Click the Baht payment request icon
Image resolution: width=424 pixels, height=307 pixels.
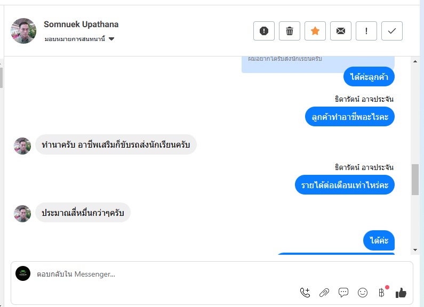tap(381, 292)
